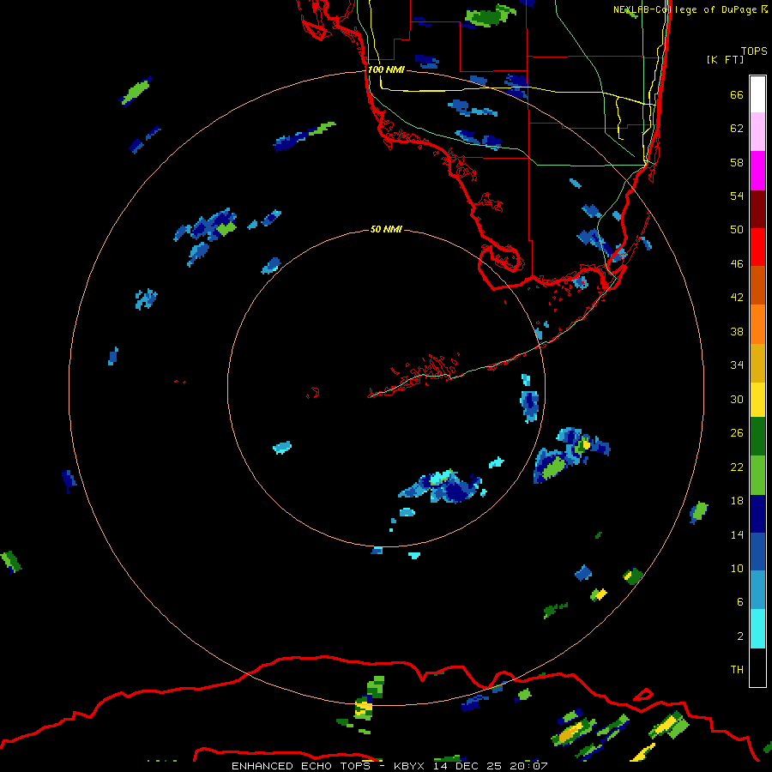Screen dimensions: 772x772
Task: Click the legend value 26
Action: pyautogui.click(x=737, y=433)
